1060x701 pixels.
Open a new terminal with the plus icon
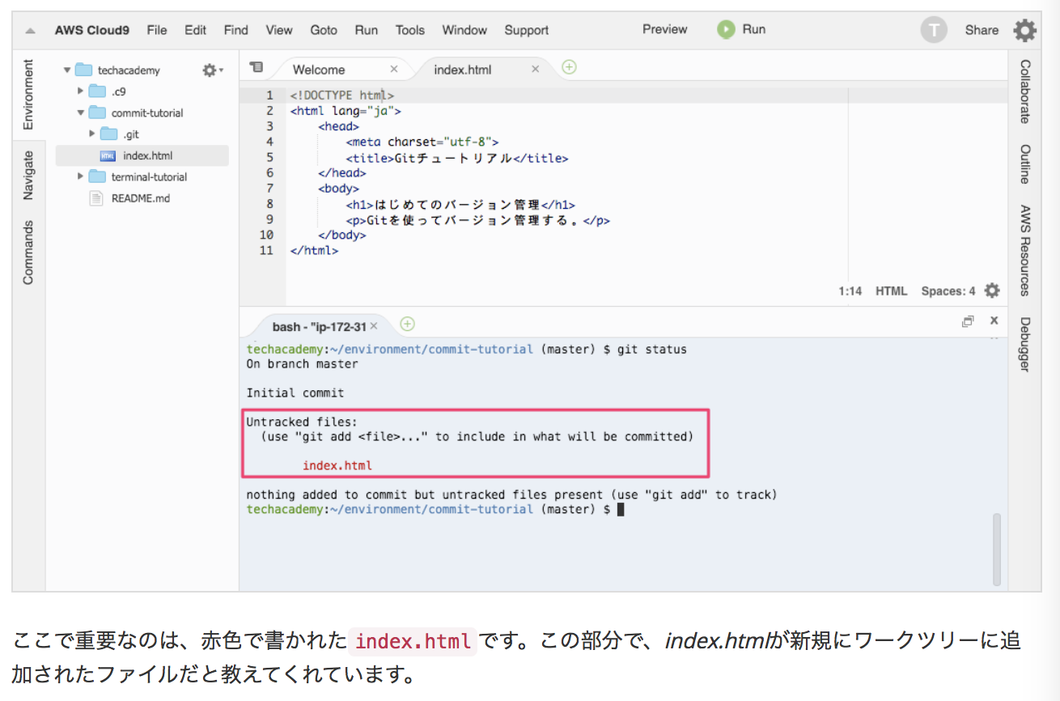407,323
